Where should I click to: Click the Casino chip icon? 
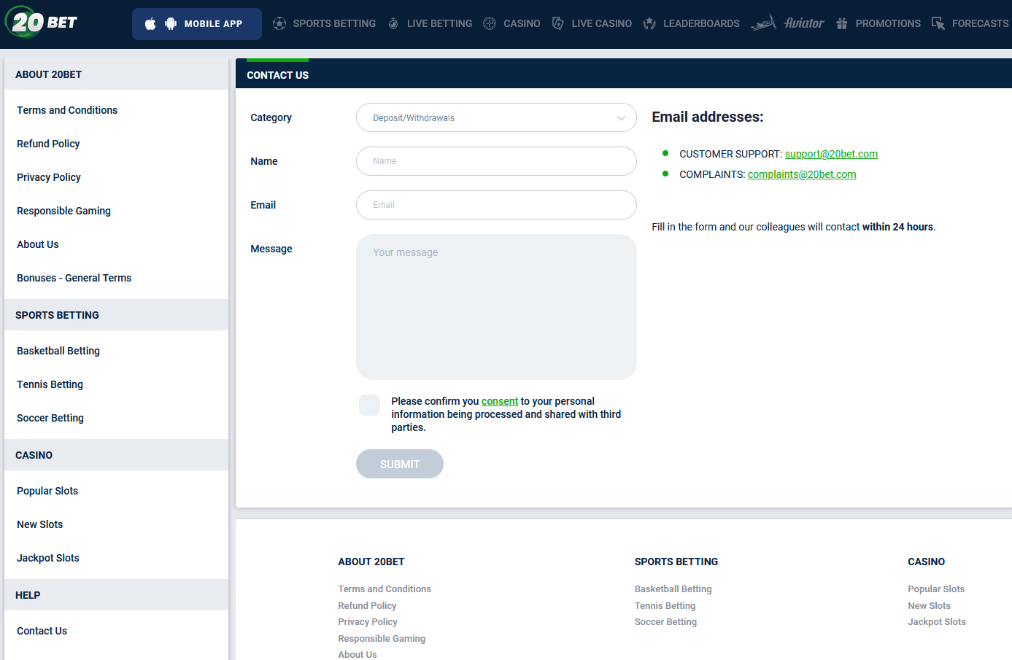coord(490,23)
